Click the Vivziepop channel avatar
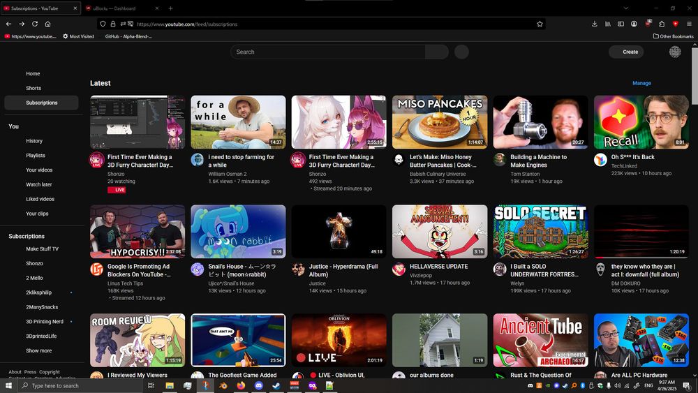The height and width of the screenshot is (393, 698). 399,269
